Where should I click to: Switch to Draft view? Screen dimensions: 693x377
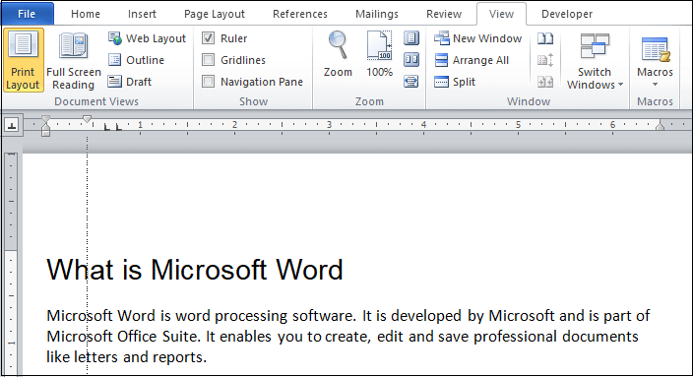tap(130, 82)
